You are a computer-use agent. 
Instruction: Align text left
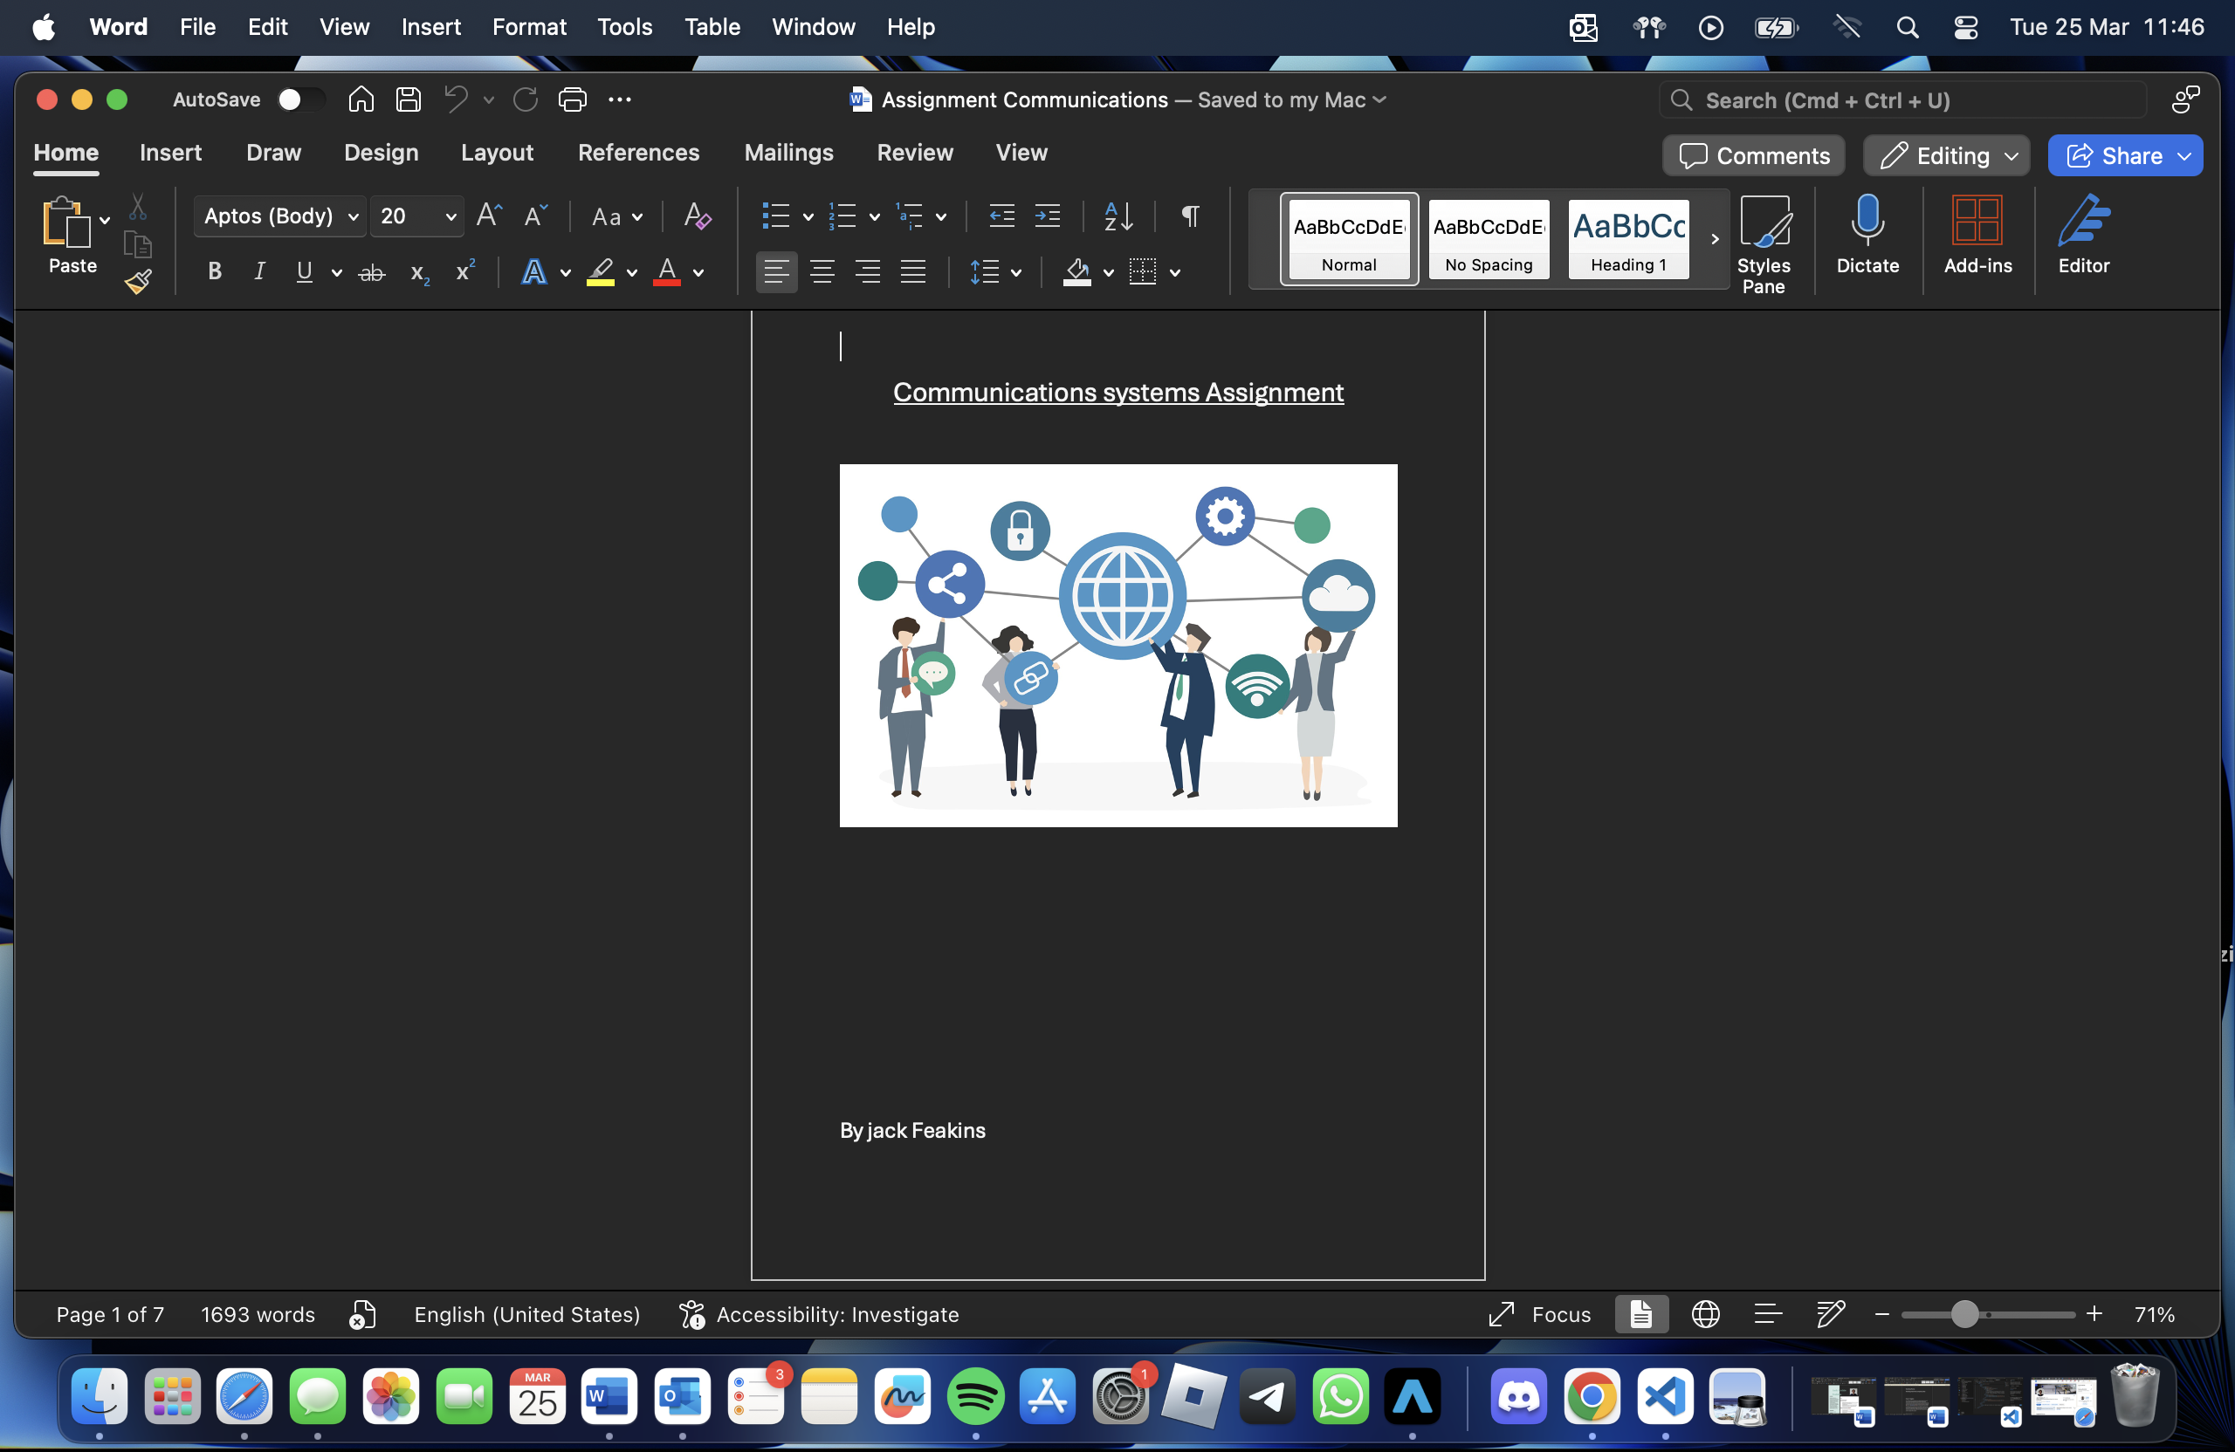tap(777, 272)
